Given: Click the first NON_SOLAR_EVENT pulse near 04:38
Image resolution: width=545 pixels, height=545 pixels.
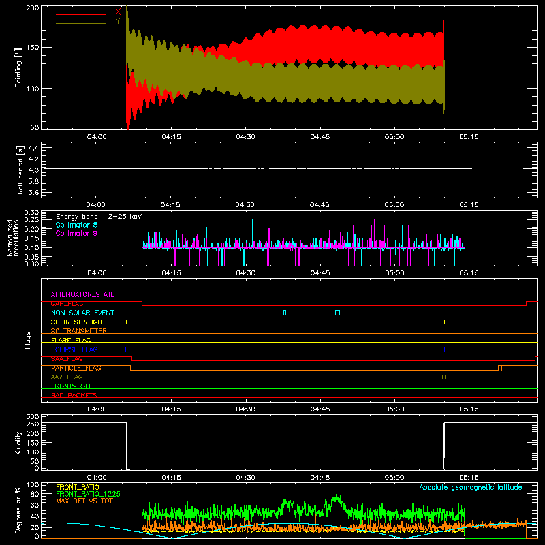Looking at the screenshot, I should [x=285, y=313].
